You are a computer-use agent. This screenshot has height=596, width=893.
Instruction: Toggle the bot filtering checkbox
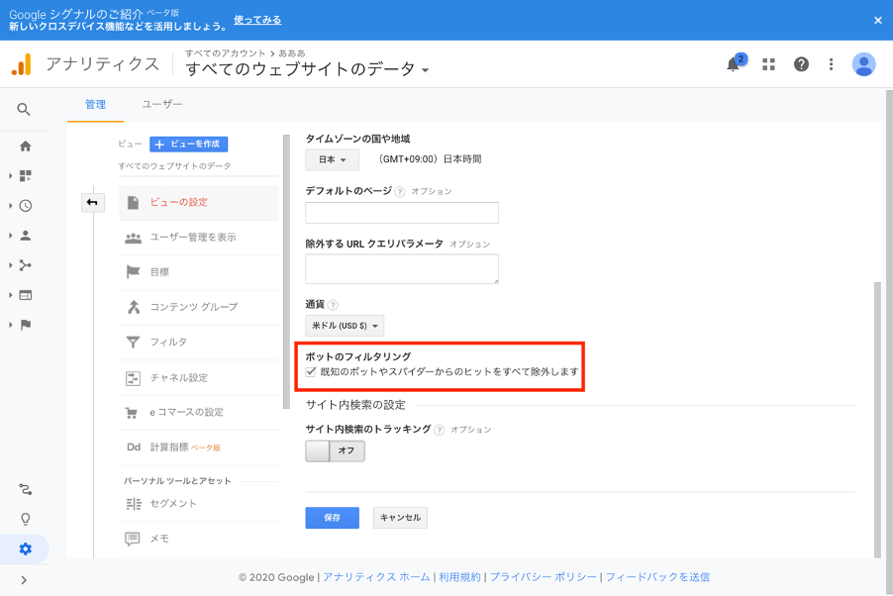coord(311,372)
